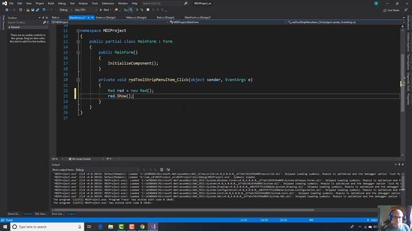Image resolution: width=412 pixels, height=231 pixels.
Task: Open the Extensions menu
Action: pyautogui.click(x=108, y=3)
